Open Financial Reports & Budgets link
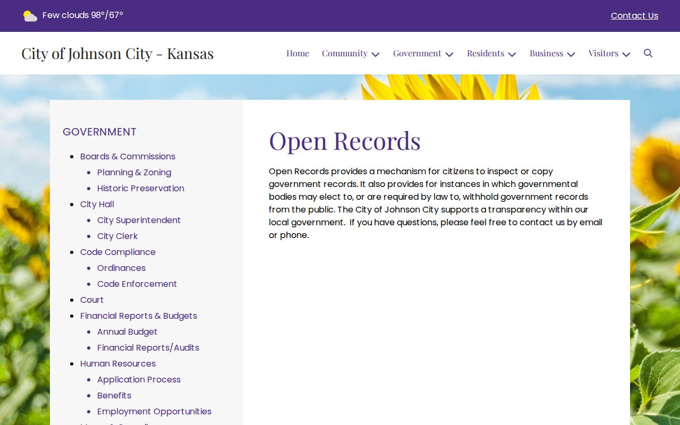The height and width of the screenshot is (425, 680). click(139, 316)
